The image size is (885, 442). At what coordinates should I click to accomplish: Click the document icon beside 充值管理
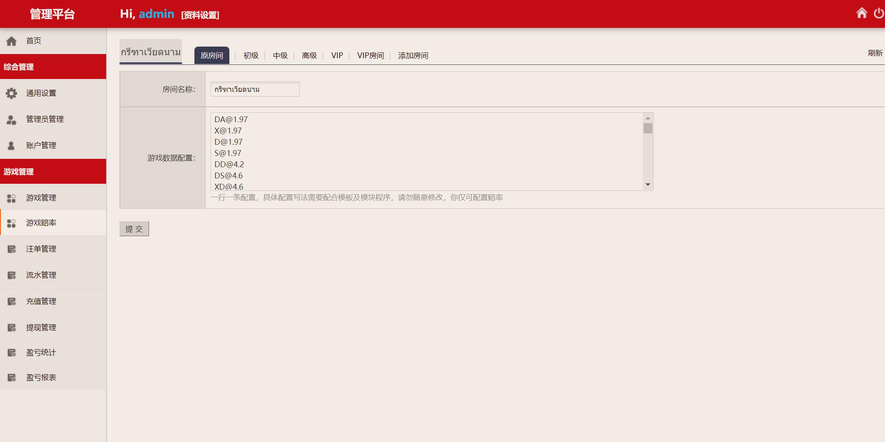pyautogui.click(x=12, y=301)
